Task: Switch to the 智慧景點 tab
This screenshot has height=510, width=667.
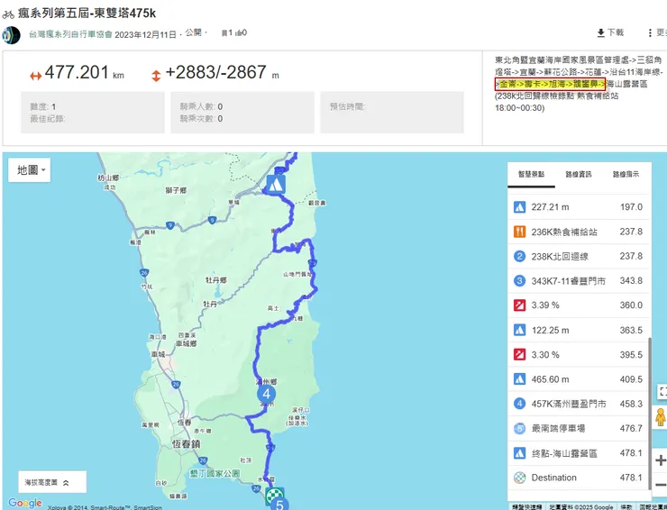Action: (531, 175)
